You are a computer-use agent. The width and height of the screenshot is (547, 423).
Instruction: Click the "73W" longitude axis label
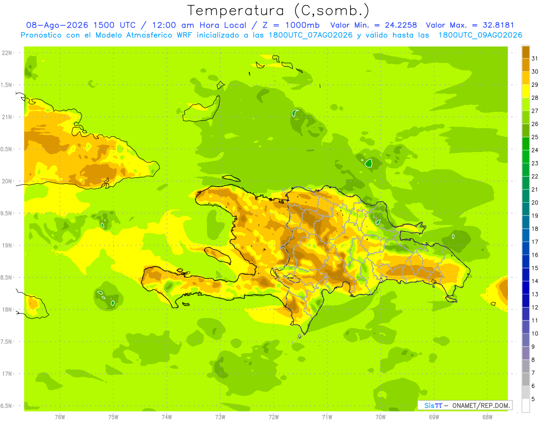point(220,417)
